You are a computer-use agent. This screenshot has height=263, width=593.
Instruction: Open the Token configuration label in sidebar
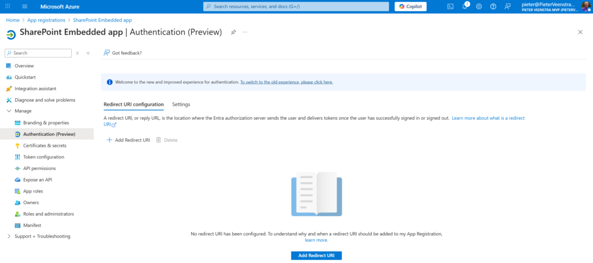coord(43,157)
